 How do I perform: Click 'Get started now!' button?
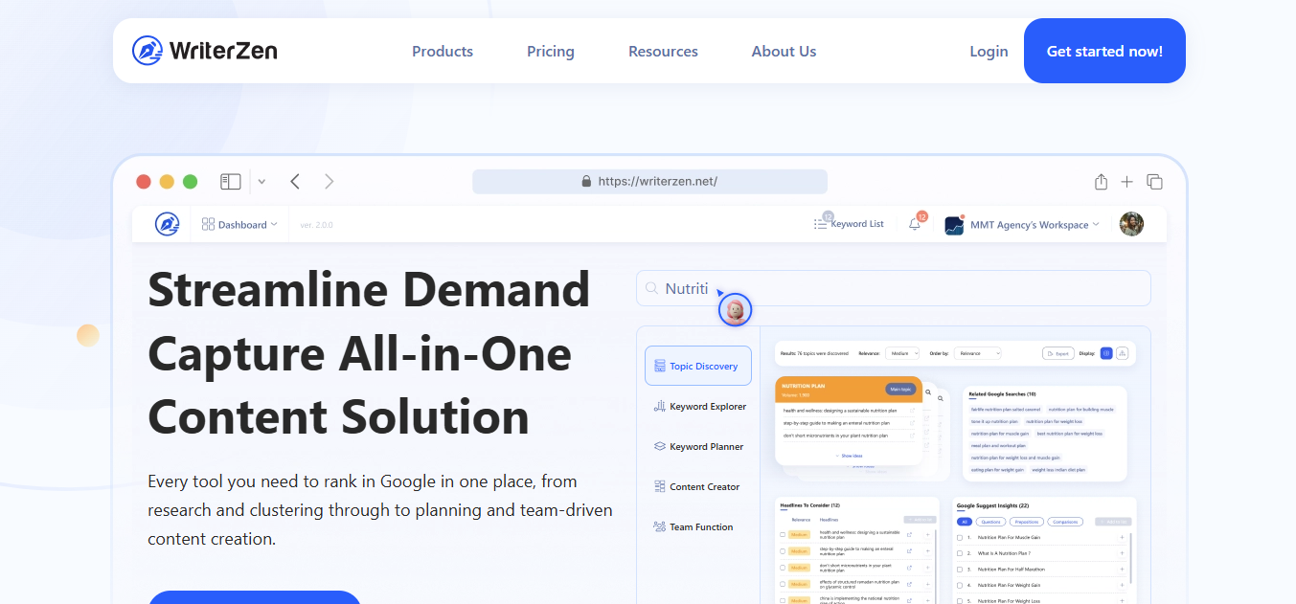click(1104, 51)
